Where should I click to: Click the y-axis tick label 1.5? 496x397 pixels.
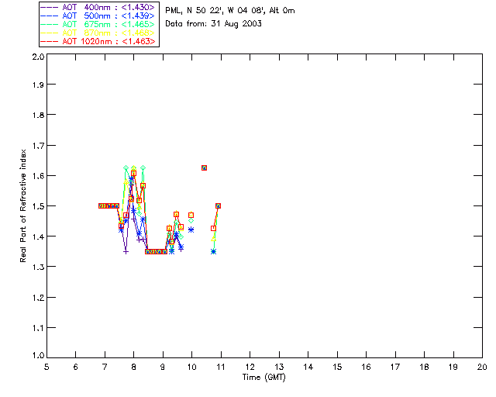tap(38, 206)
